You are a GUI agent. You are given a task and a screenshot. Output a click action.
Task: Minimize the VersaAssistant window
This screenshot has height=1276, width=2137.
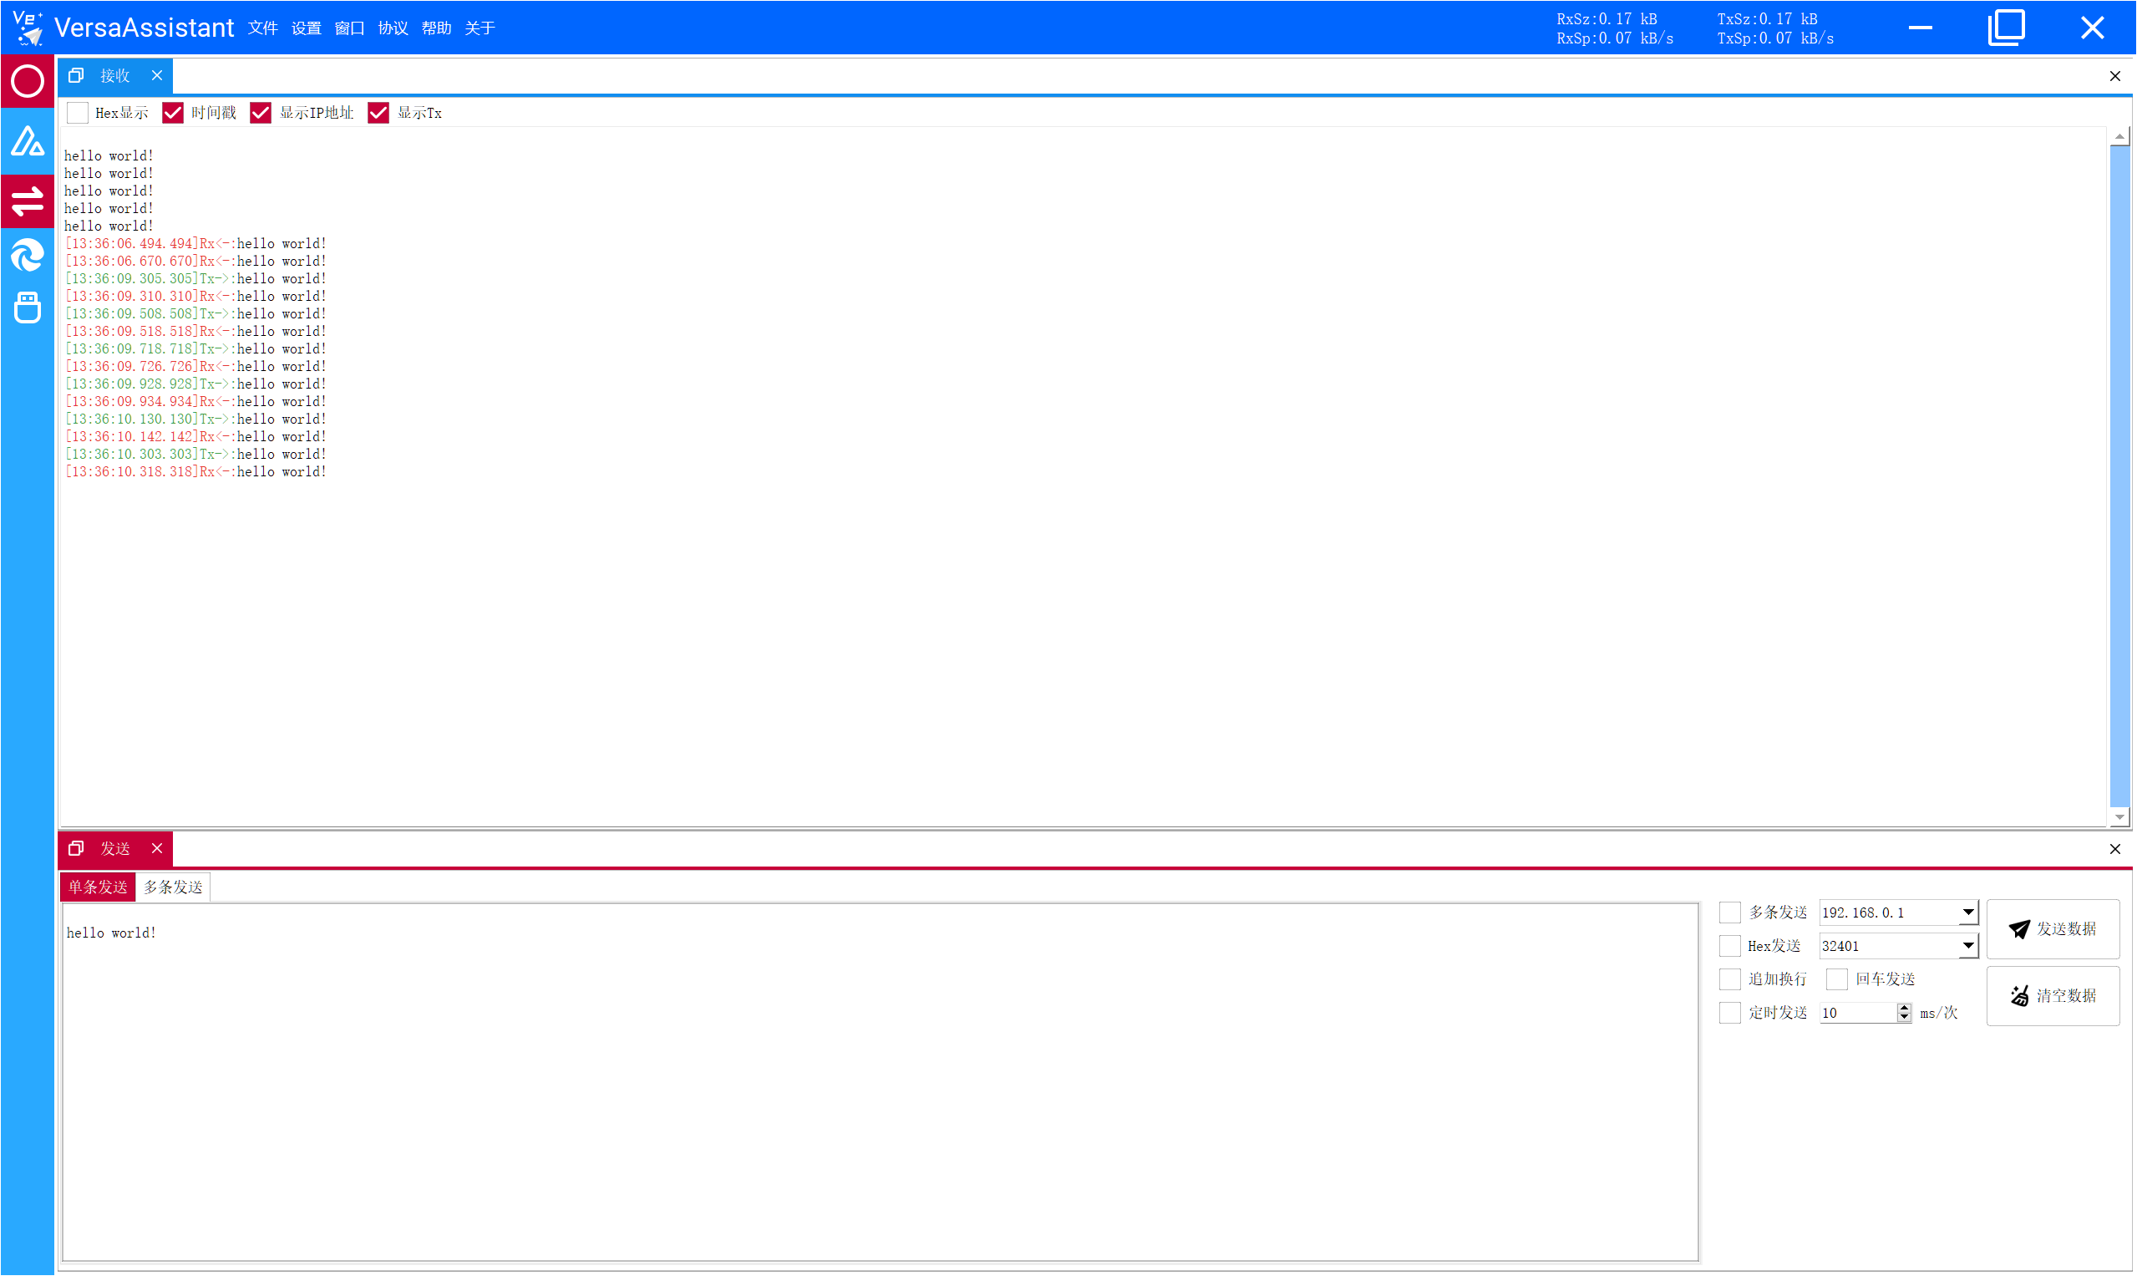[x=1921, y=28]
